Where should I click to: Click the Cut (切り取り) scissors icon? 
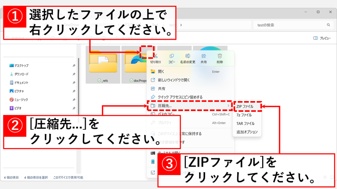pyautogui.click(x=156, y=56)
